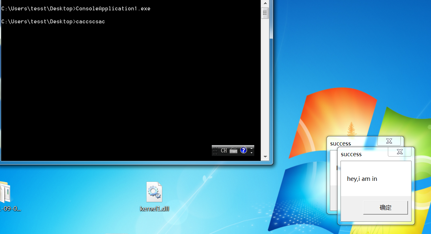Click the 'hey,i am in' message text
Screen dimensions: 431x234
(362, 179)
